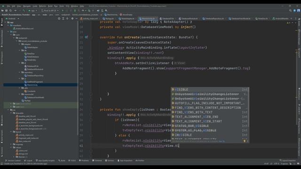Switch to DatabaseModule.kt editor tab
The image size is (301, 169).
pos(188,19)
